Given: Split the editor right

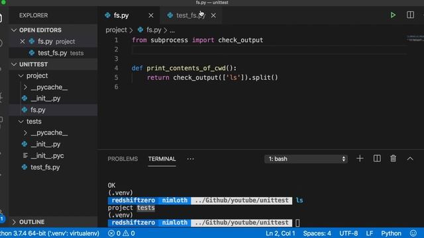Looking at the screenshot, I should [410, 15].
